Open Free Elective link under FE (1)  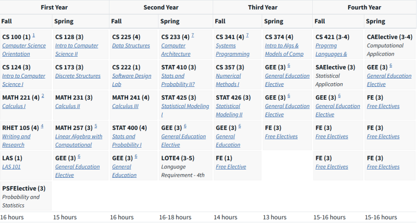click(231, 167)
